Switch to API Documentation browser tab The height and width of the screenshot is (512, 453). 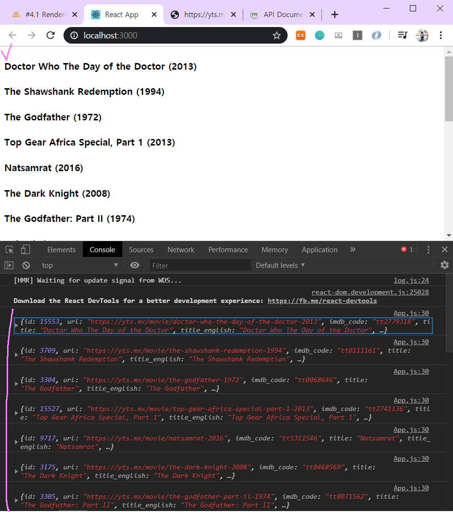[277, 14]
